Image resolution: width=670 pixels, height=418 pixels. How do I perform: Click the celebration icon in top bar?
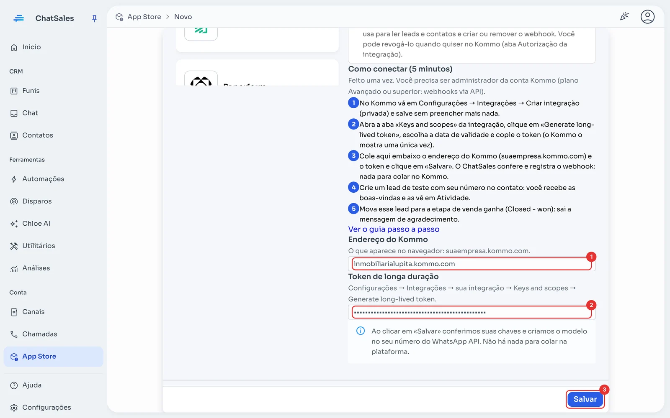point(624,17)
